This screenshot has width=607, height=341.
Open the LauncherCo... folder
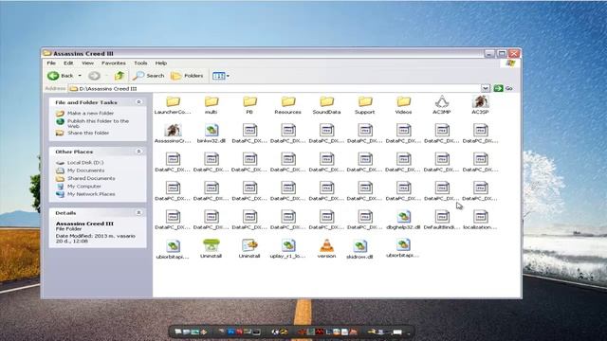pyautogui.click(x=173, y=105)
